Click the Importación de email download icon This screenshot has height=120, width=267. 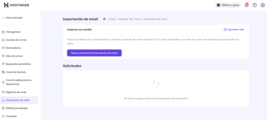coord(3,100)
